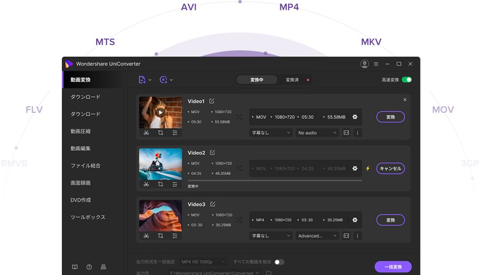Click the preview frame icon in Video1 row
The height and width of the screenshot is (275, 479).
(346, 133)
